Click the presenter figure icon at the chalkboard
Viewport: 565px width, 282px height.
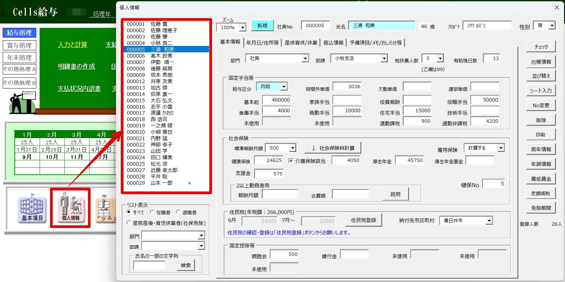click(x=22, y=103)
